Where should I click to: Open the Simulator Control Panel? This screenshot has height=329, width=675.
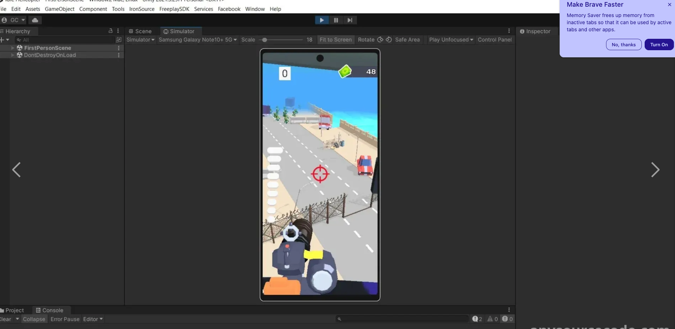click(494, 40)
